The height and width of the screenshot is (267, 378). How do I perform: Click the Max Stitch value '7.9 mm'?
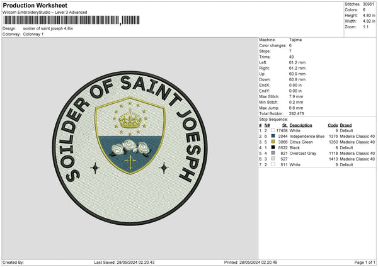[x=296, y=96]
